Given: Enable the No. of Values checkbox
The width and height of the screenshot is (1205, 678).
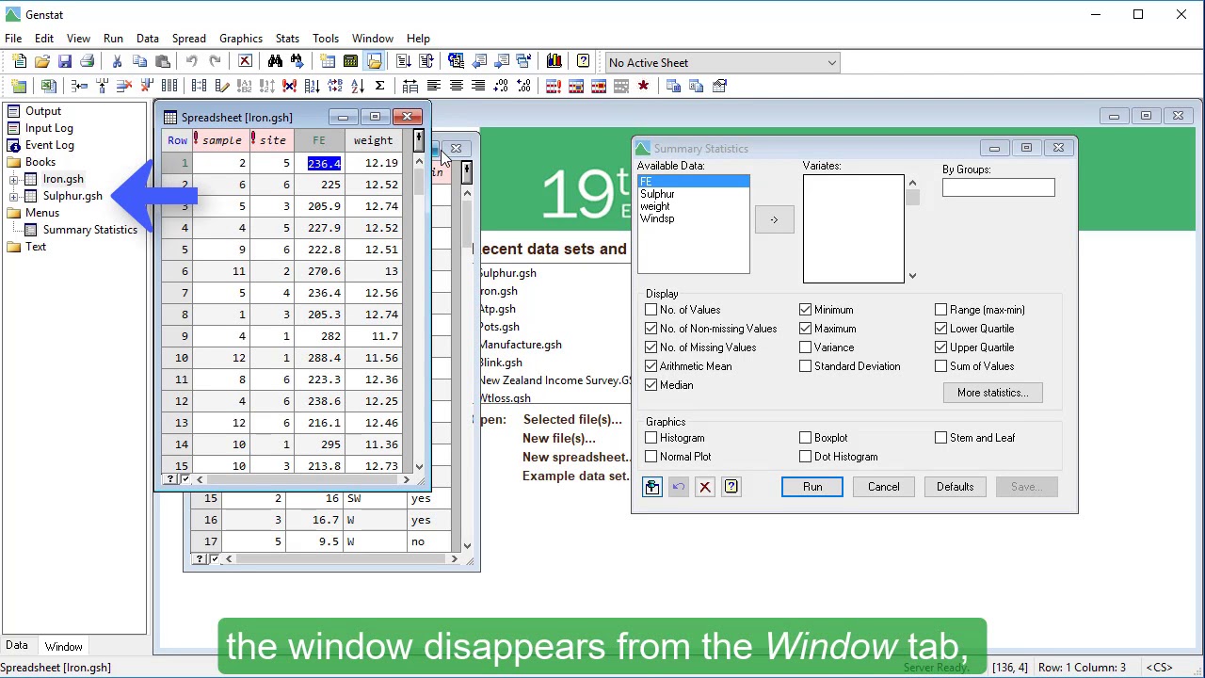Looking at the screenshot, I should click(651, 310).
